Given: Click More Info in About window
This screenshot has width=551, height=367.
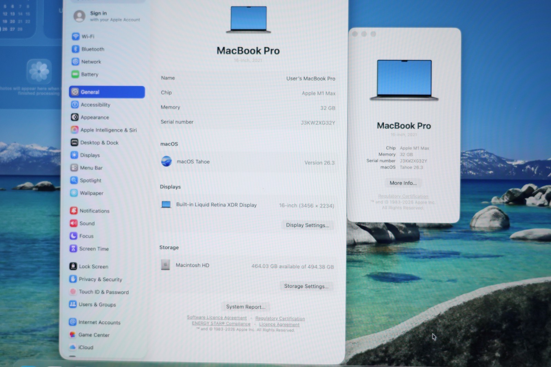Looking at the screenshot, I should pos(403,183).
